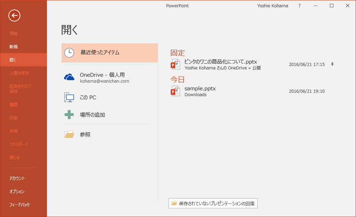356x217 pixels.
Task: Choose 名前を付けて保存 in the sidebar
Action: pyautogui.click(x=20, y=89)
